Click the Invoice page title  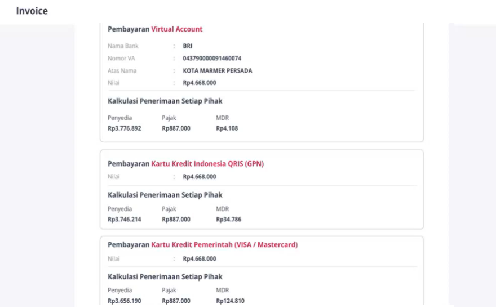pos(32,11)
